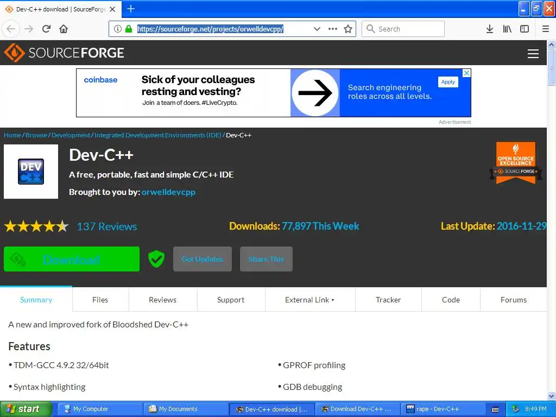Click the vertical scrollbar thumb
The width and height of the screenshot is (556, 417).
point(551,67)
